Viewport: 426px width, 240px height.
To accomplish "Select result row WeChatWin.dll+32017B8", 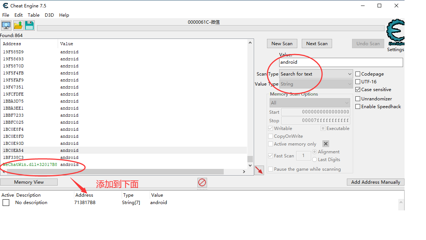I will tap(125, 164).
